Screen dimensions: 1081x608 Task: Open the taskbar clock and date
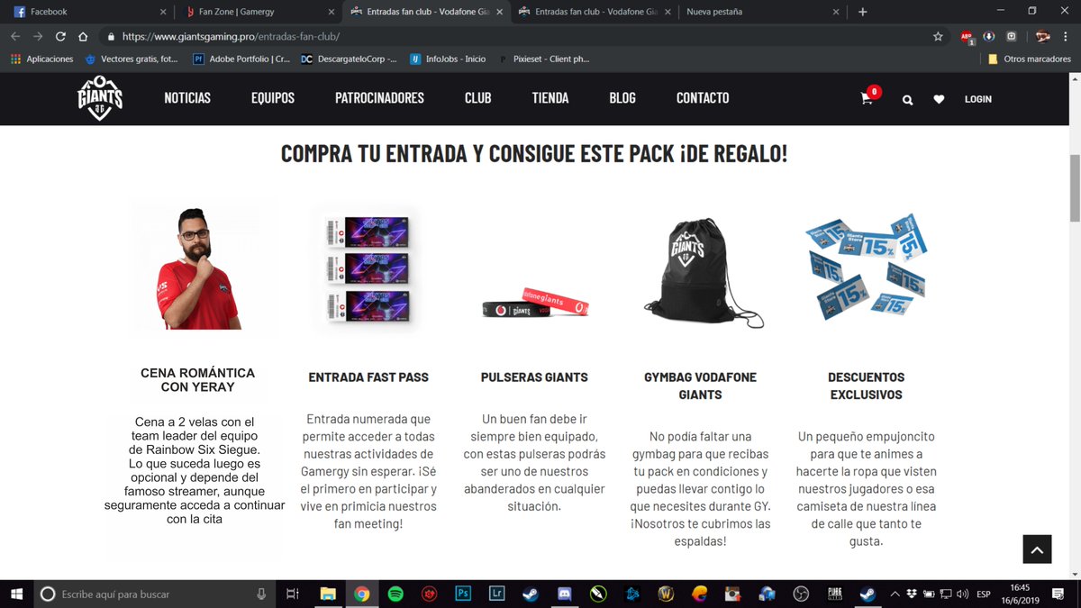click(1020, 594)
